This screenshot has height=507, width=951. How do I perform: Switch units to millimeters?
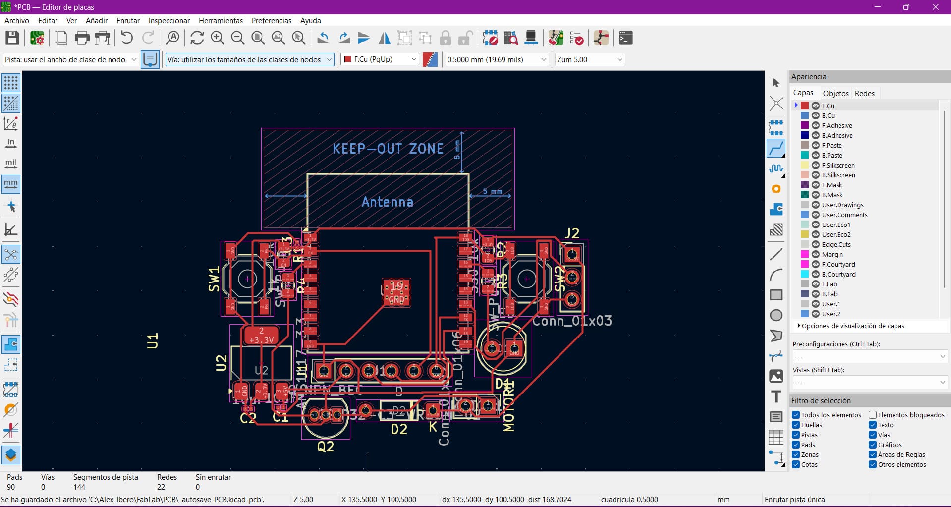10,184
